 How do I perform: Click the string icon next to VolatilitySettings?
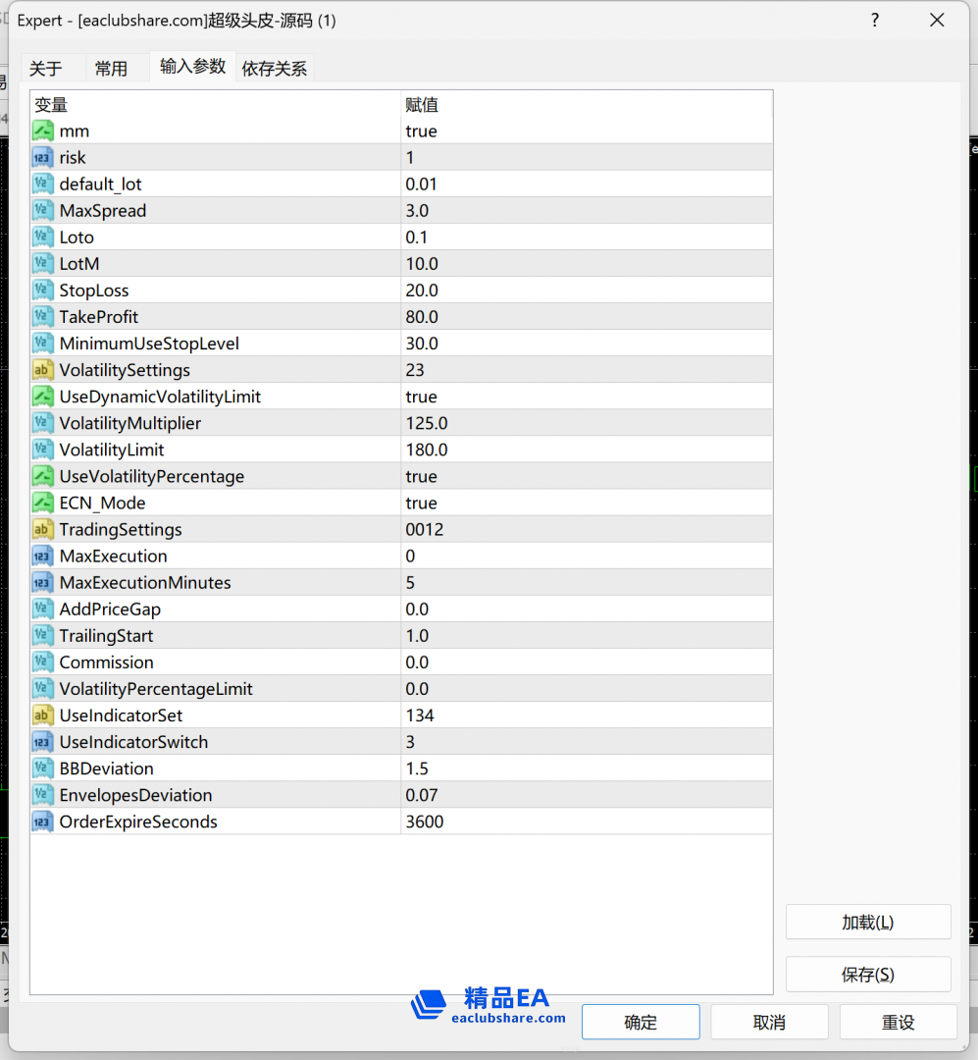(x=42, y=370)
